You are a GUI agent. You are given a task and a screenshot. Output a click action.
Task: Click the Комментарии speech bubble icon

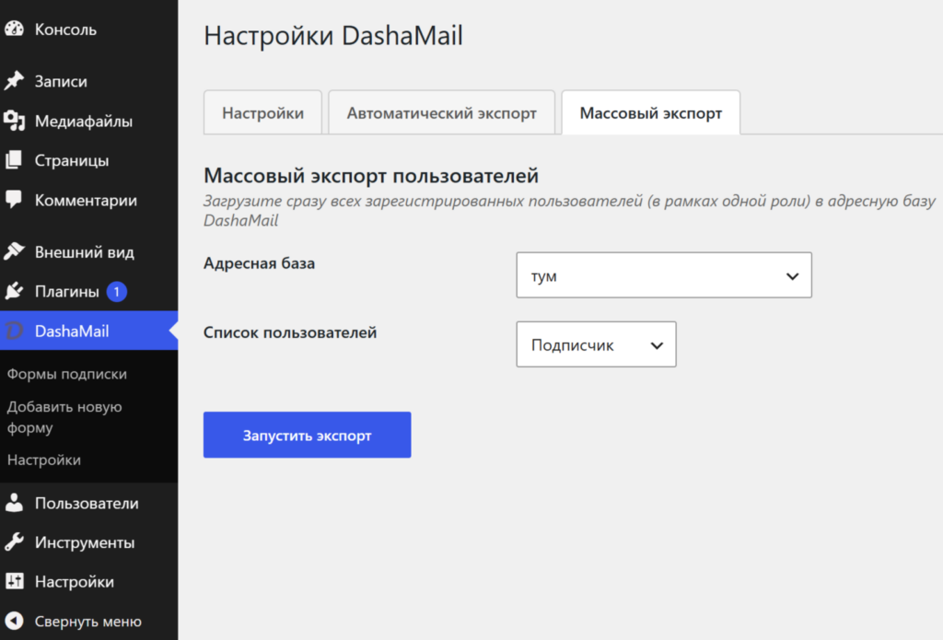(x=14, y=199)
